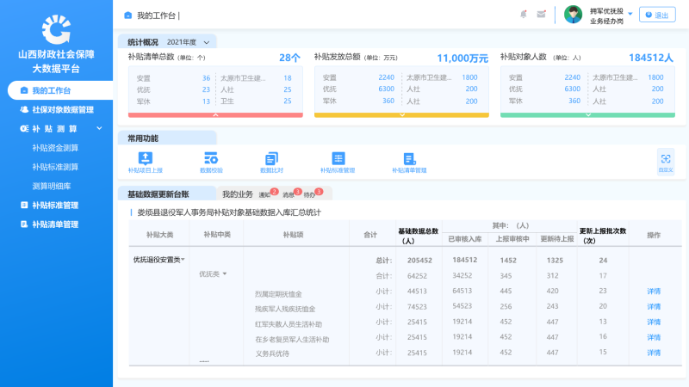Open the mail envelope icon
Image resolution: width=689 pixels, height=387 pixels.
[541, 15]
